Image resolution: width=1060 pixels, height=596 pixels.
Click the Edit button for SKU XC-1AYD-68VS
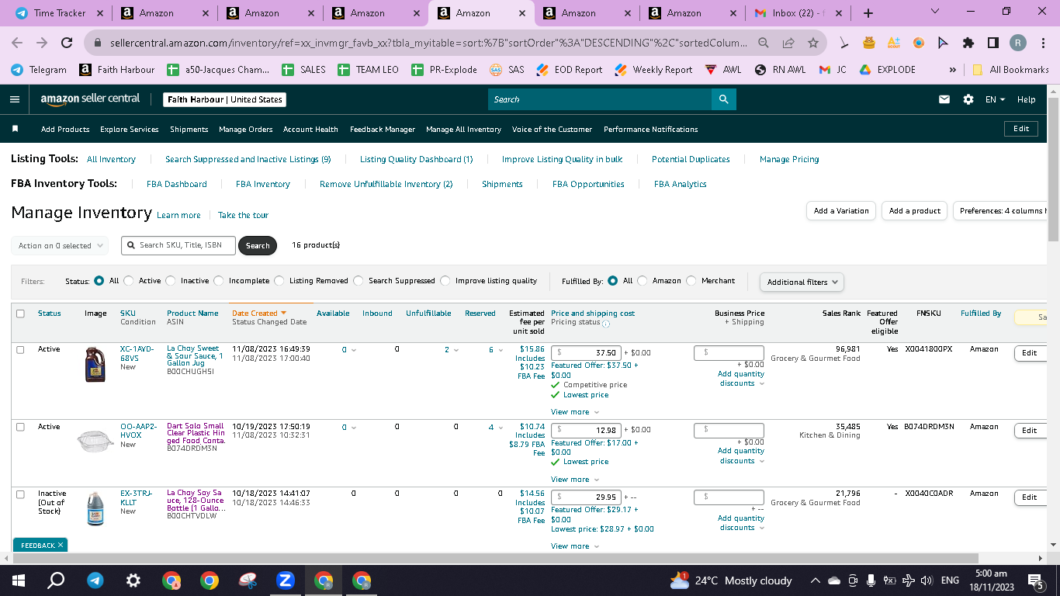click(x=1029, y=353)
